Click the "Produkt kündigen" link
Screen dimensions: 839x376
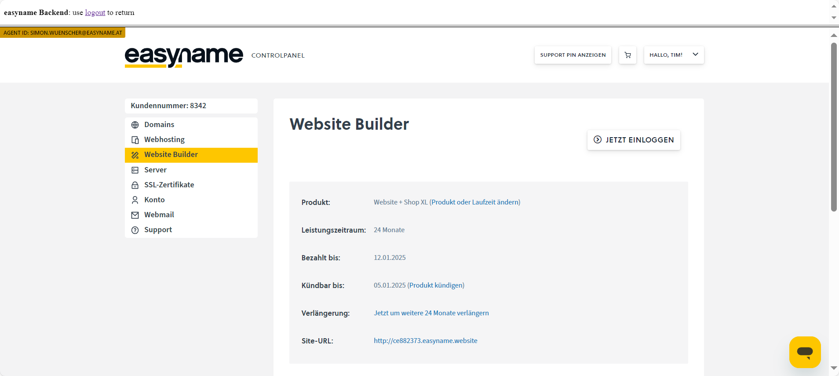click(436, 285)
